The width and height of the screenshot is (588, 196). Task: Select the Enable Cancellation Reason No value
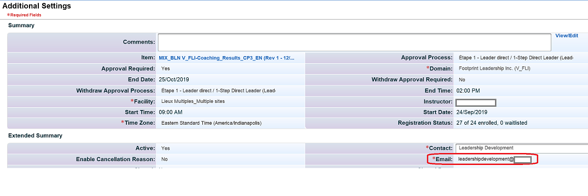(x=164, y=160)
